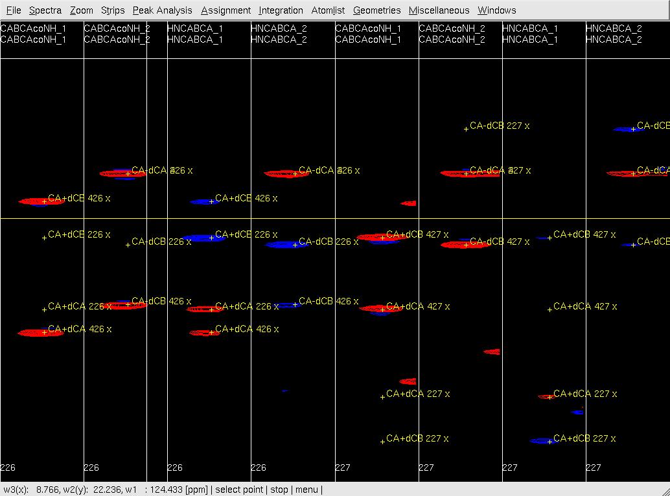Open the Atomlist menu
Screen dimensions: 670x496
click(x=328, y=10)
